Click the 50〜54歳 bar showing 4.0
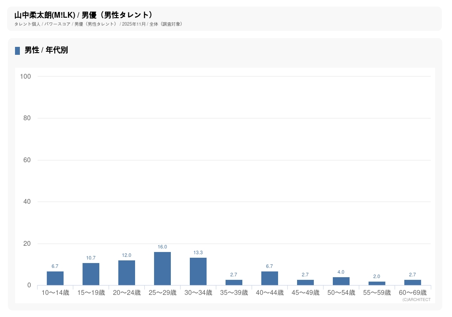The width and height of the screenshot is (452, 317). pyautogui.click(x=341, y=281)
